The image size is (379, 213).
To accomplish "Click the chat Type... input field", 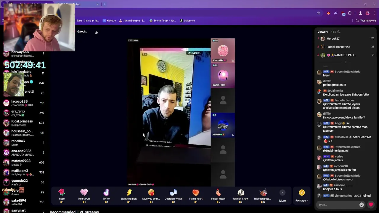I will click(338, 205).
